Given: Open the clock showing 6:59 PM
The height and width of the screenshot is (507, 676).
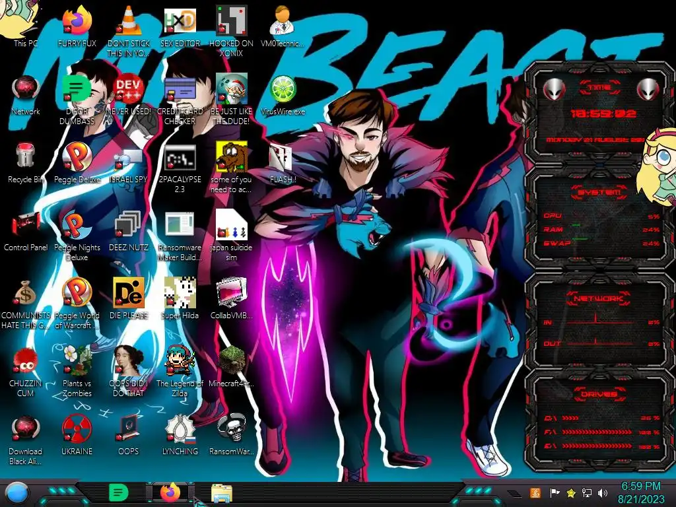Looking at the screenshot, I should tap(640, 492).
